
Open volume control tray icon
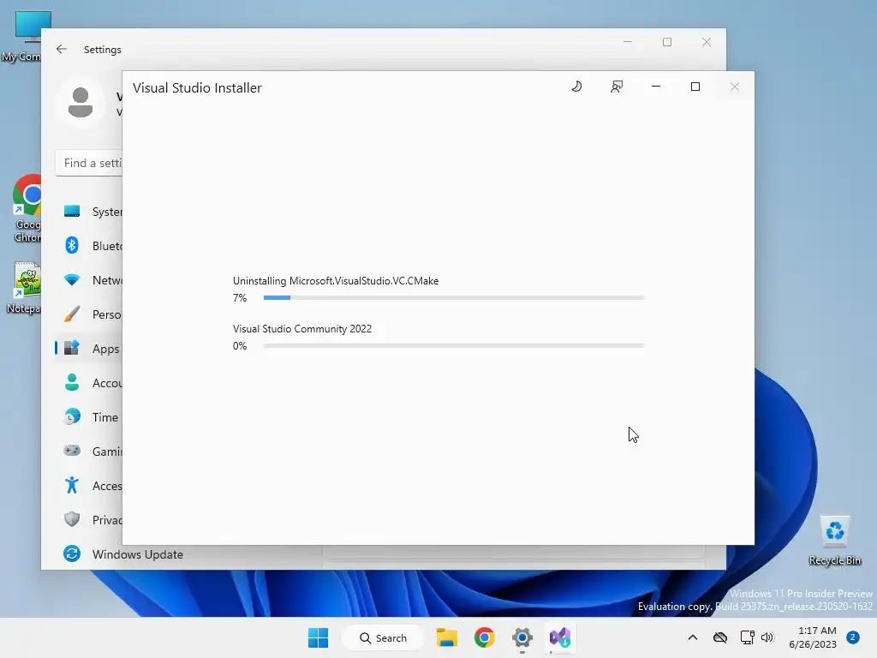[767, 637]
